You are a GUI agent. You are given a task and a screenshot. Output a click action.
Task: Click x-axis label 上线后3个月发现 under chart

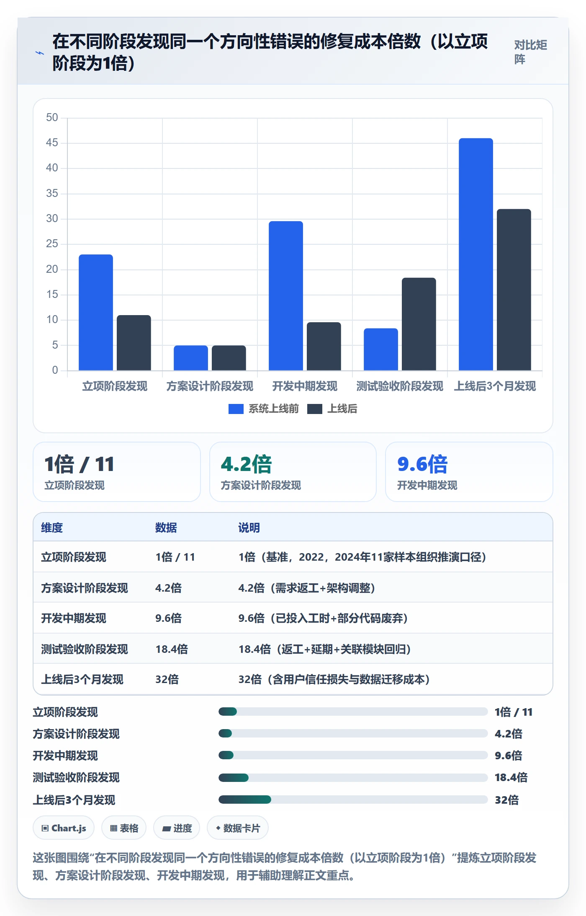tap(495, 386)
